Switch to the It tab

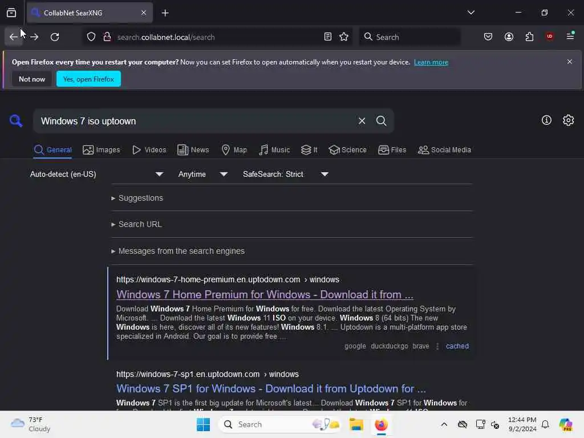pyautogui.click(x=309, y=150)
